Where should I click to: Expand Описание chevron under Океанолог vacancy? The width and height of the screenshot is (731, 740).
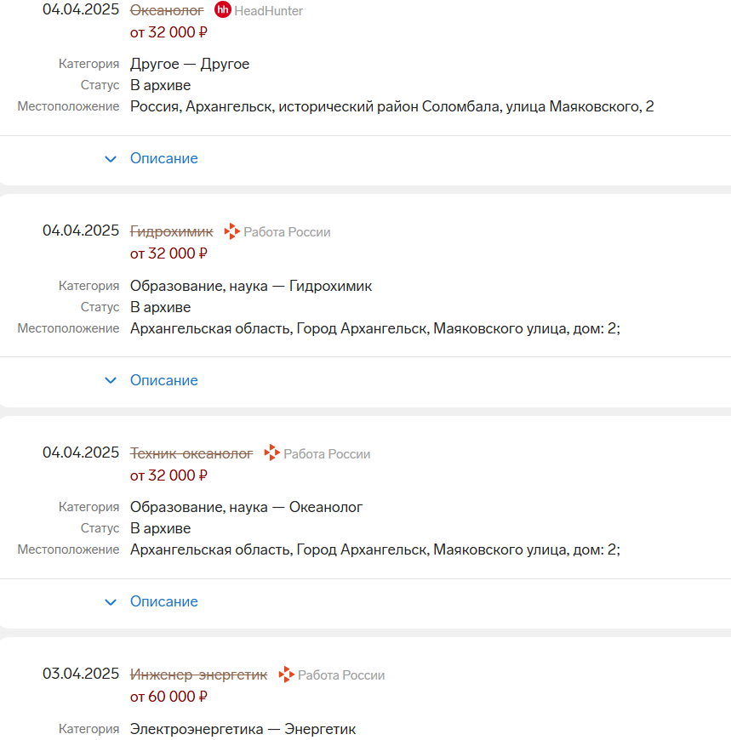(x=111, y=159)
